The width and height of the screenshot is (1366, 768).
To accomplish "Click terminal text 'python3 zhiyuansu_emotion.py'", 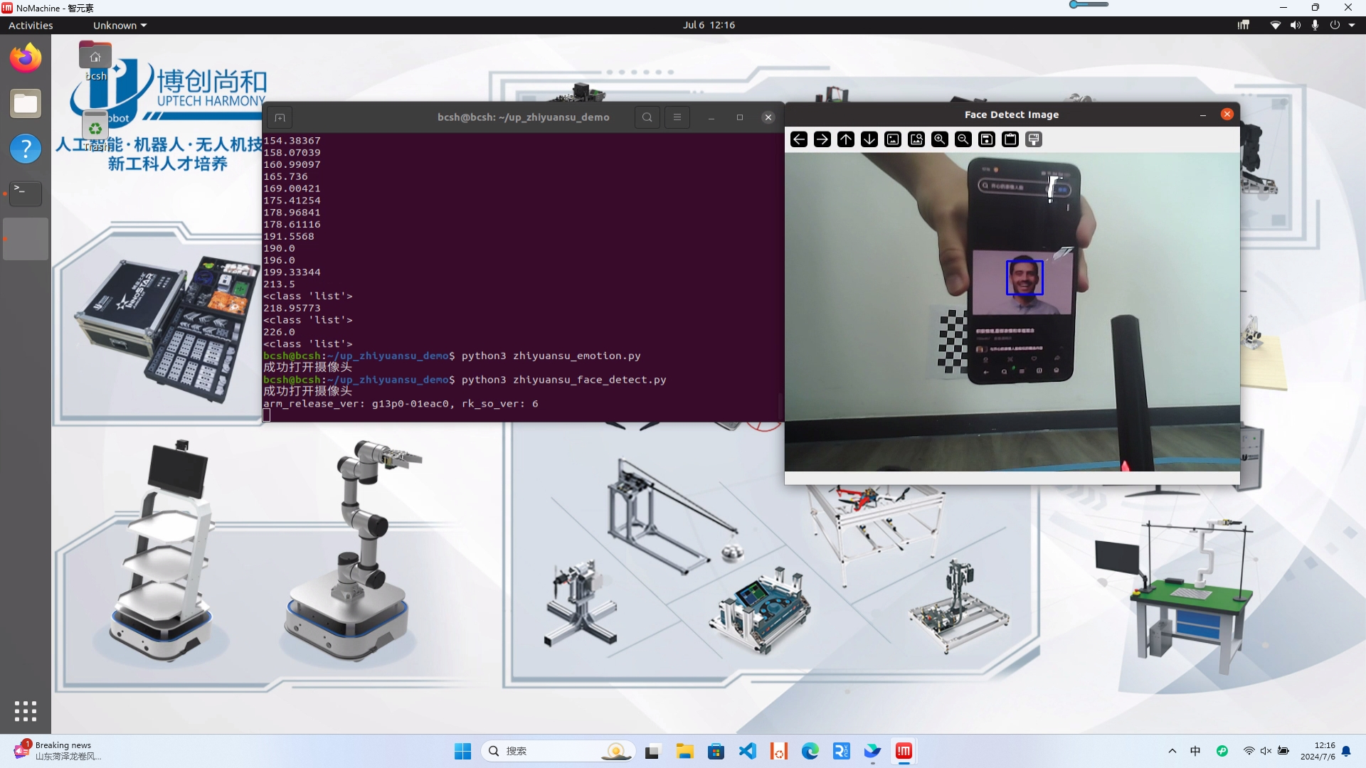I will (551, 356).
